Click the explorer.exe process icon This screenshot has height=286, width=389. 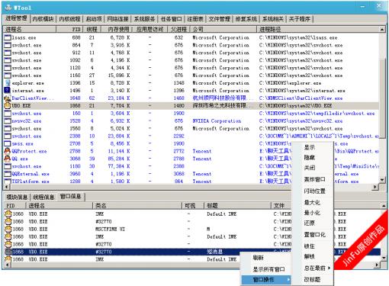coord(8,83)
